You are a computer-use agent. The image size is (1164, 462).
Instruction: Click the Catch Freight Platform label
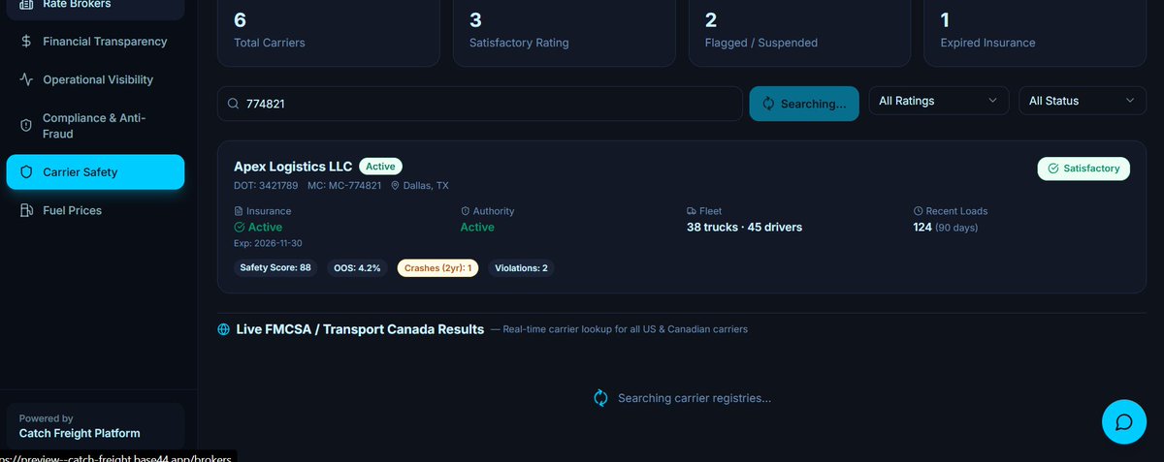(x=80, y=434)
